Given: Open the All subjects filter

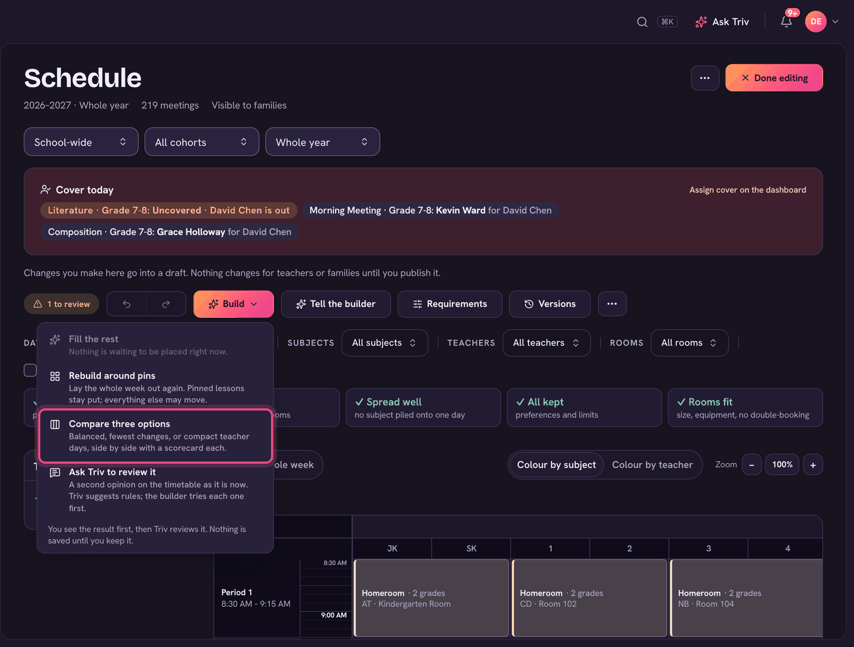Looking at the screenshot, I should 385,343.
